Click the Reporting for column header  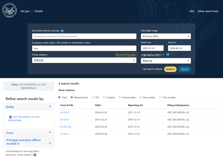click(x=135, y=105)
